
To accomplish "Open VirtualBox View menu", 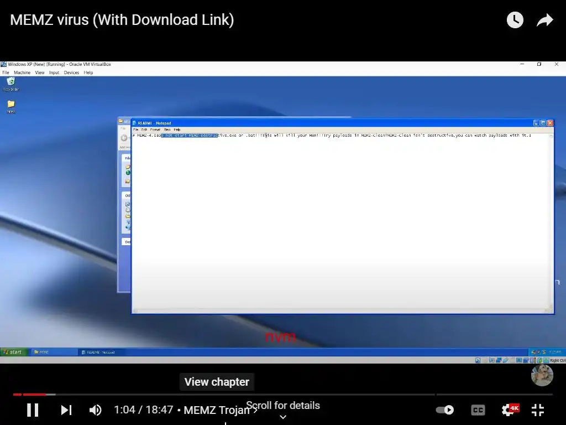I will tap(40, 72).
